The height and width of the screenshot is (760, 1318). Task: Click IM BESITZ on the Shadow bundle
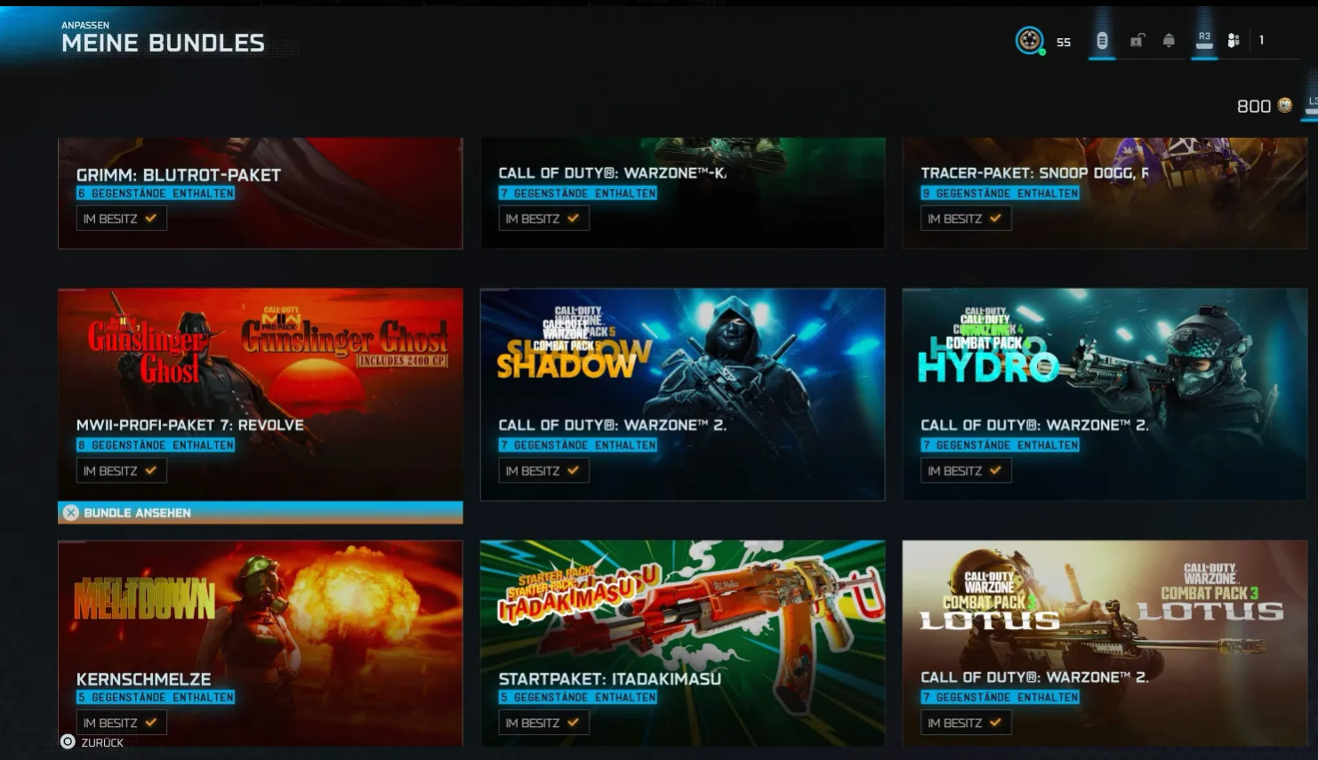(x=543, y=471)
